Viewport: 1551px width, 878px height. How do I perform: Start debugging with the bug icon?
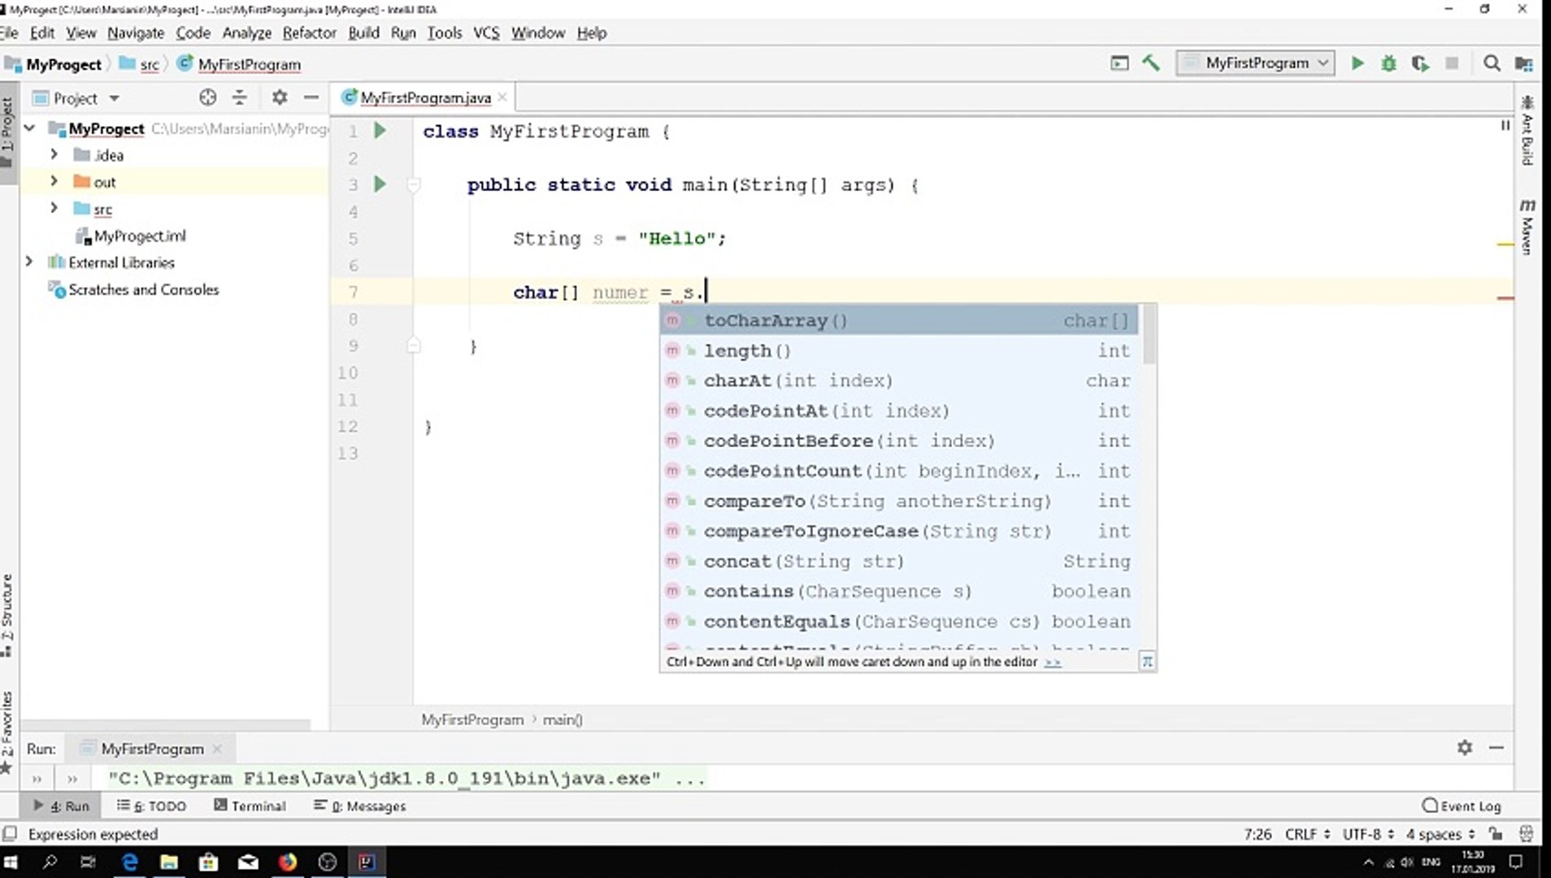[x=1388, y=63]
